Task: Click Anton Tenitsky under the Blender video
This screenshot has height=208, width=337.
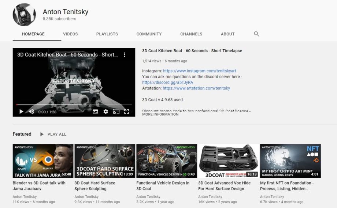Action: point(25,197)
